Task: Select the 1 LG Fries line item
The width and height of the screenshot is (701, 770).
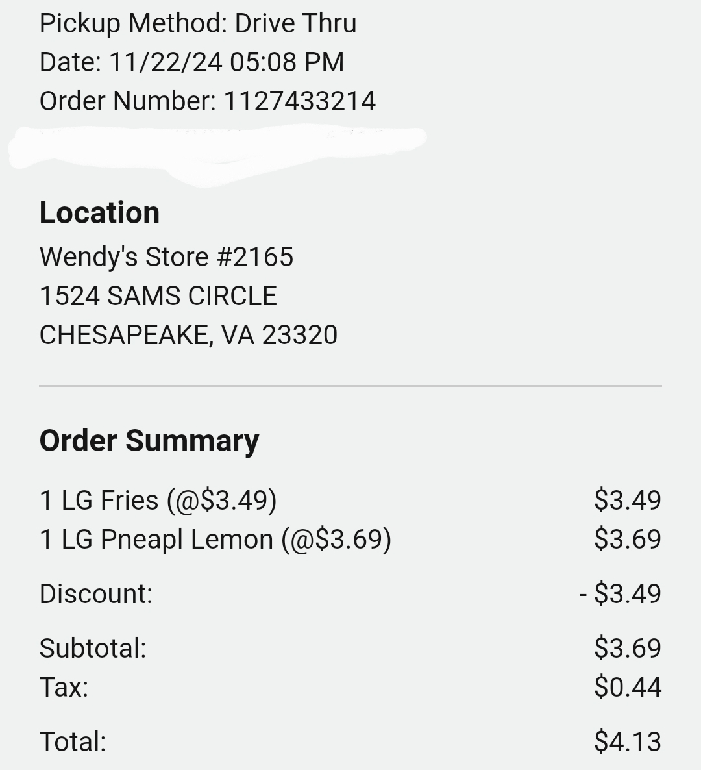Action: click(x=158, y=501)
